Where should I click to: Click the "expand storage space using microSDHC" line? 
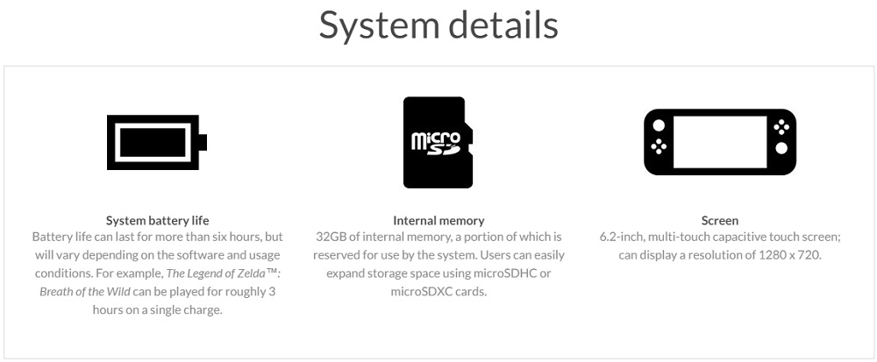[x=438, y=273]
